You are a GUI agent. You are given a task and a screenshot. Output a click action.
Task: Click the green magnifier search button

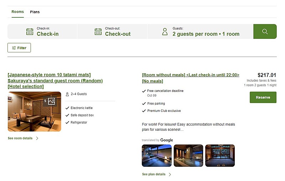pyautogui.click(x=265, y=31)
